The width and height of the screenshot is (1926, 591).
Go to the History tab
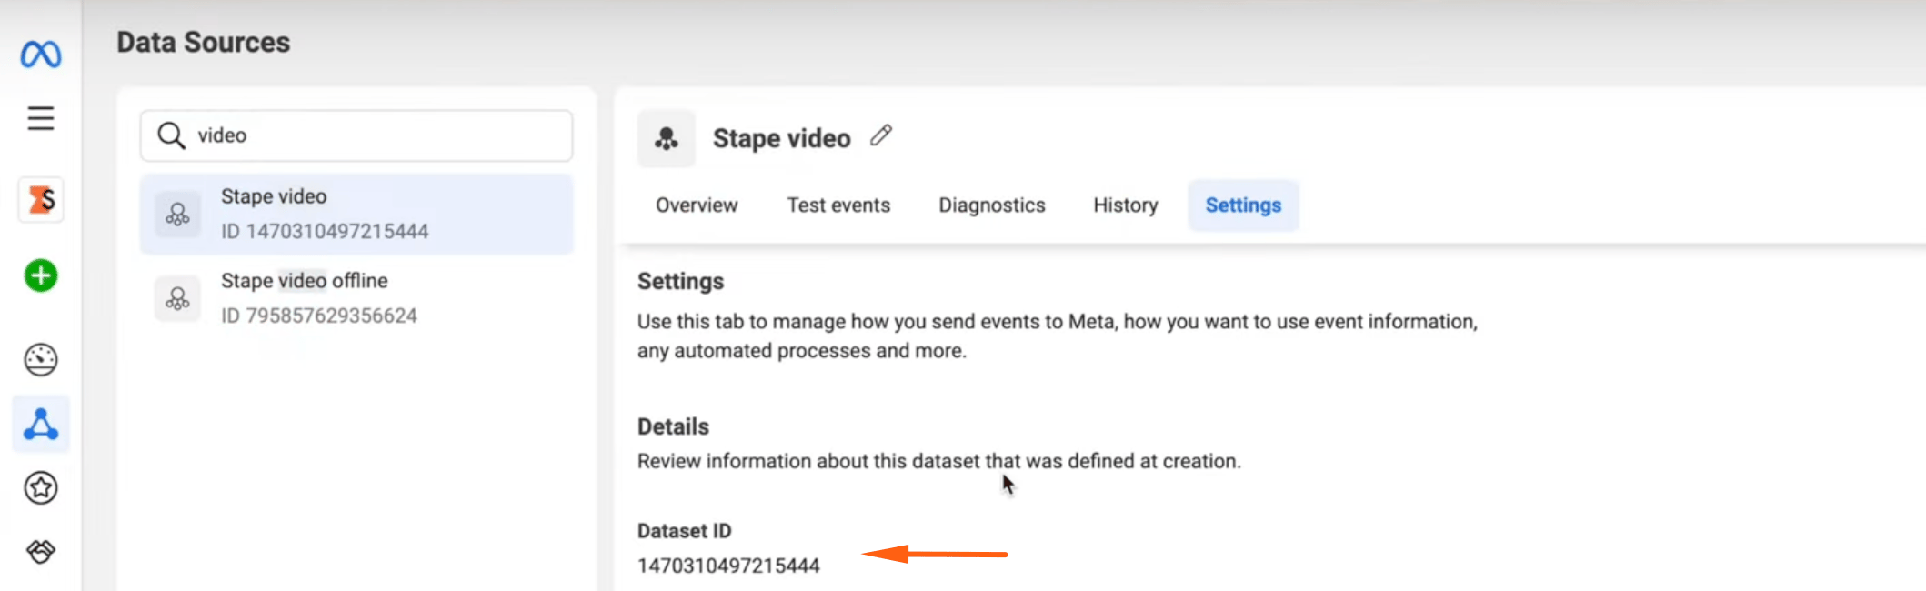tap(1126, 205)
